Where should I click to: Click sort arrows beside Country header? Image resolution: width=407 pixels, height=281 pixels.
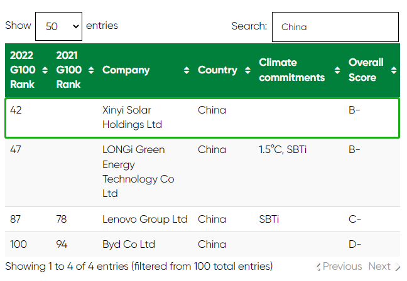tap(248, 70)
